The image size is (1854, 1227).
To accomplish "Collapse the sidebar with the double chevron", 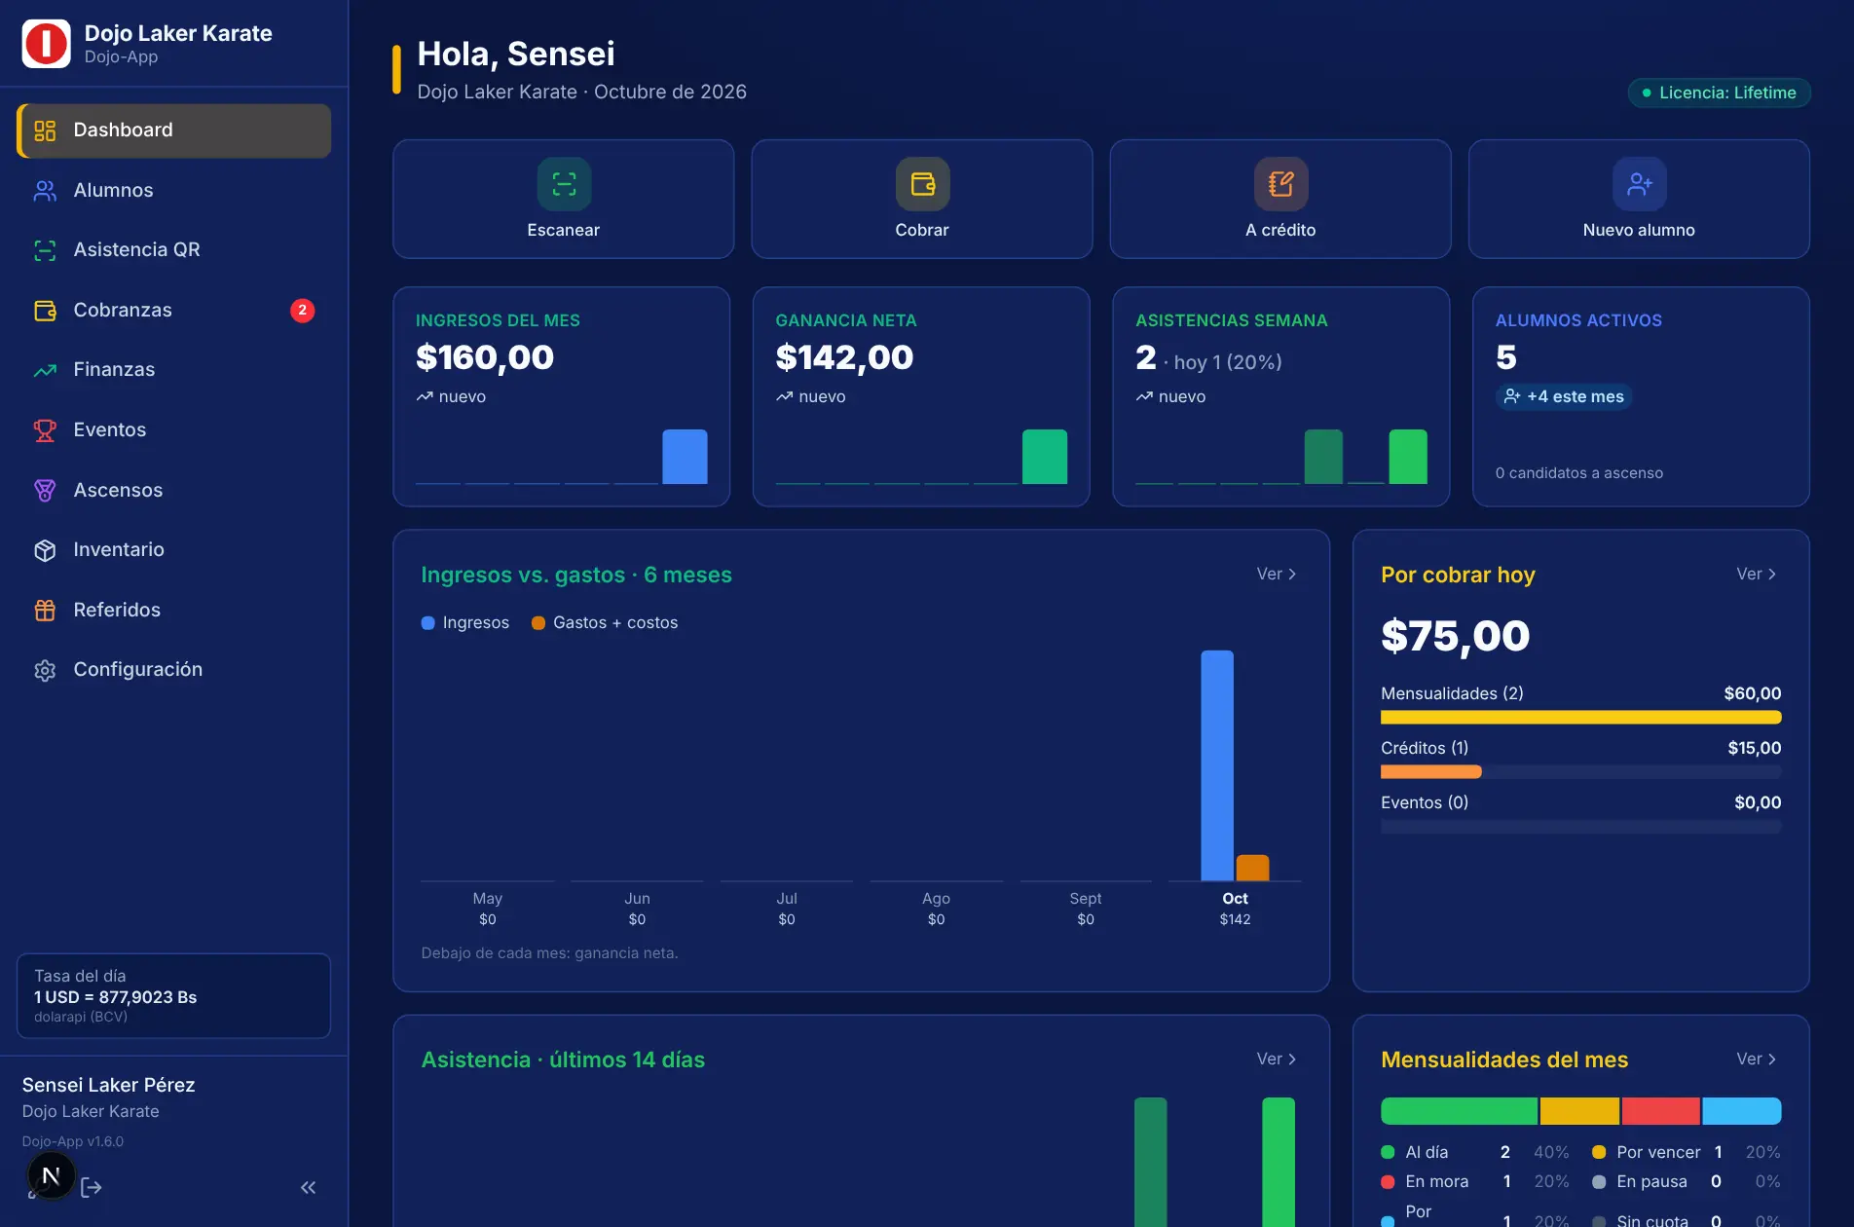I will 308,1187.
